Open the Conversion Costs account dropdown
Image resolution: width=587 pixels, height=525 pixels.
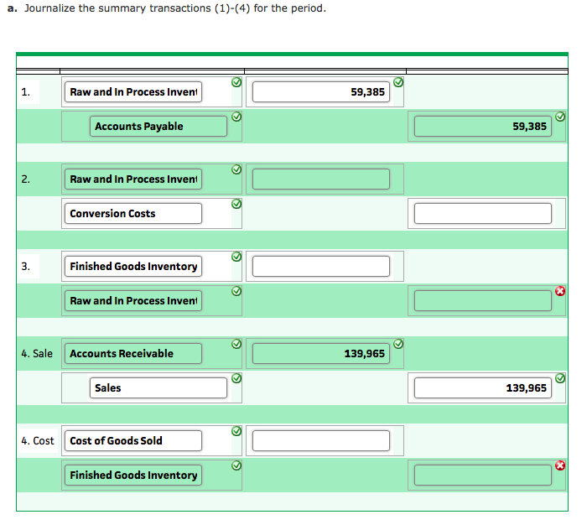pyautogui.click(x=134, y=214)
